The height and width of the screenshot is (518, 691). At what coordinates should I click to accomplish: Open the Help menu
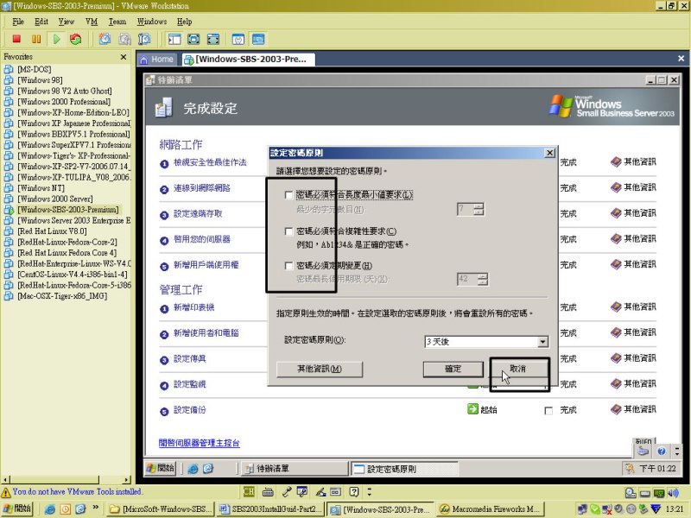(x=184, y=22)
